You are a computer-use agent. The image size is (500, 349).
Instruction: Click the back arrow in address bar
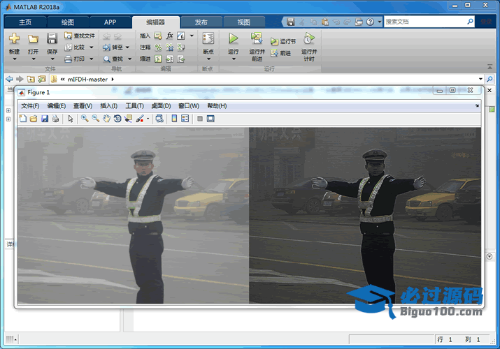(x=10, y=79)
